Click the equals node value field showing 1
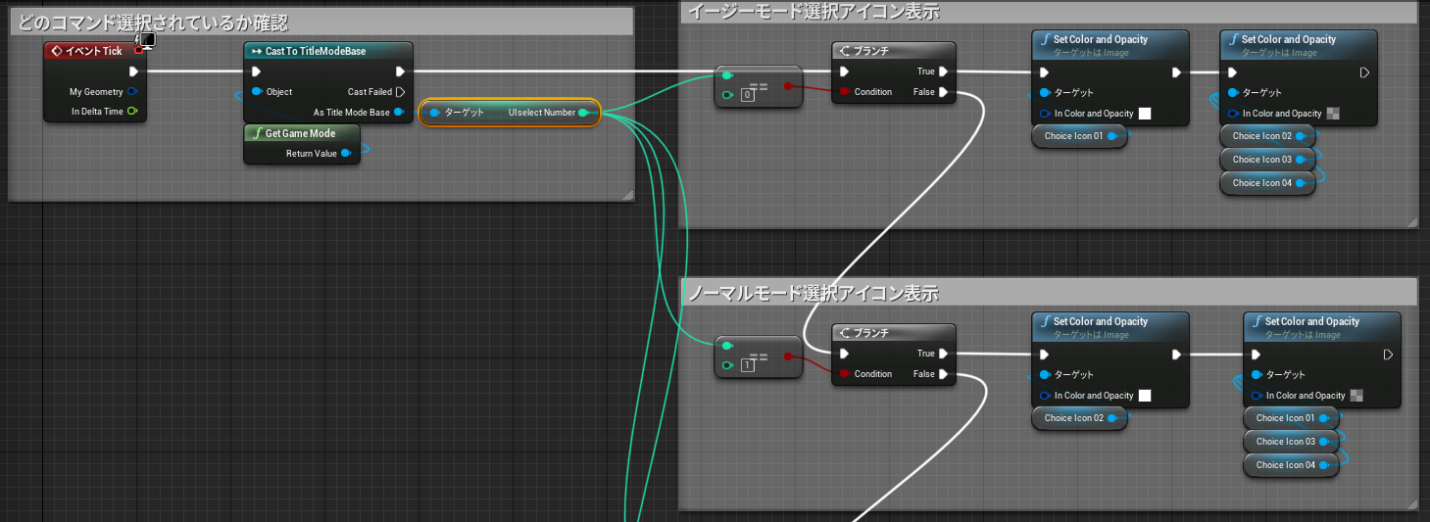This screenshot has width=1430, height=522. coord(748,365)
